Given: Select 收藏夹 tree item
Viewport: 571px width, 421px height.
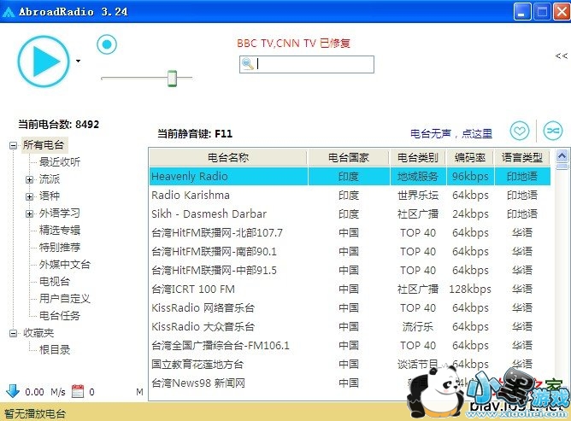Looking at the screenshot, I should click(38, 333).
